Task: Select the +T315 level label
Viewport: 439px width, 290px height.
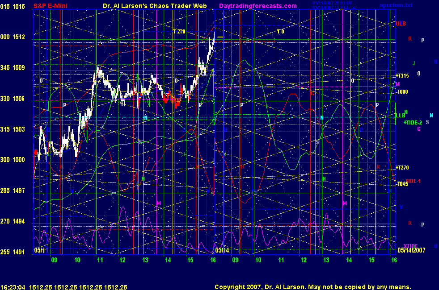Action: (x=402, y=76)
